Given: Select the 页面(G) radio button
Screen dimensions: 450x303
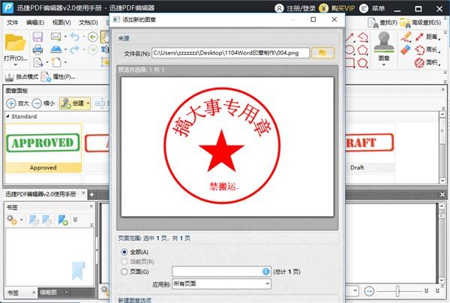Looking at the screenshot, I should 124,271.
